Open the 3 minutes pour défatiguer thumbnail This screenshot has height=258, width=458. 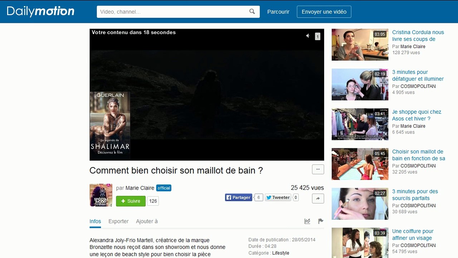pyautogui.click(x=360, y=85)
